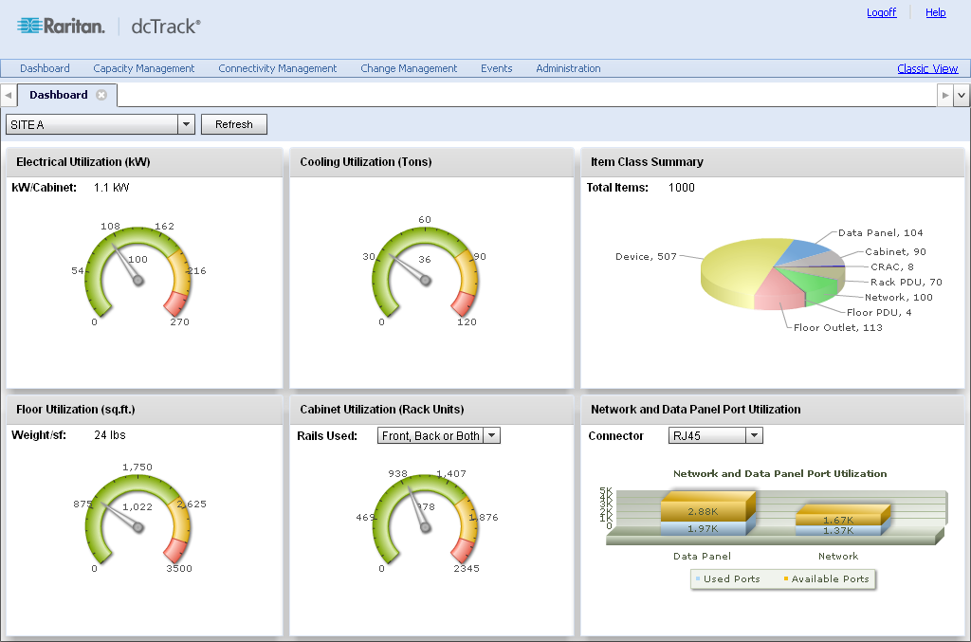
Task: Open the Dashboard menu
Action: tap(45, 68)
